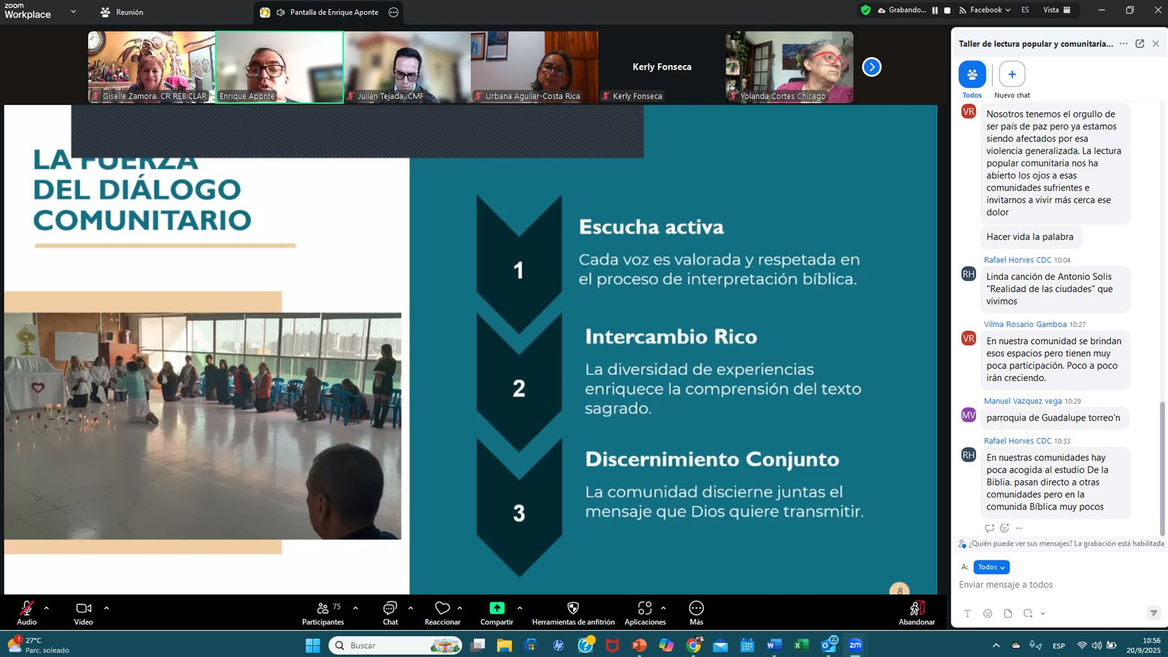
Task: Click the Compartir screen share icon
Action: [x=496, y=608]
